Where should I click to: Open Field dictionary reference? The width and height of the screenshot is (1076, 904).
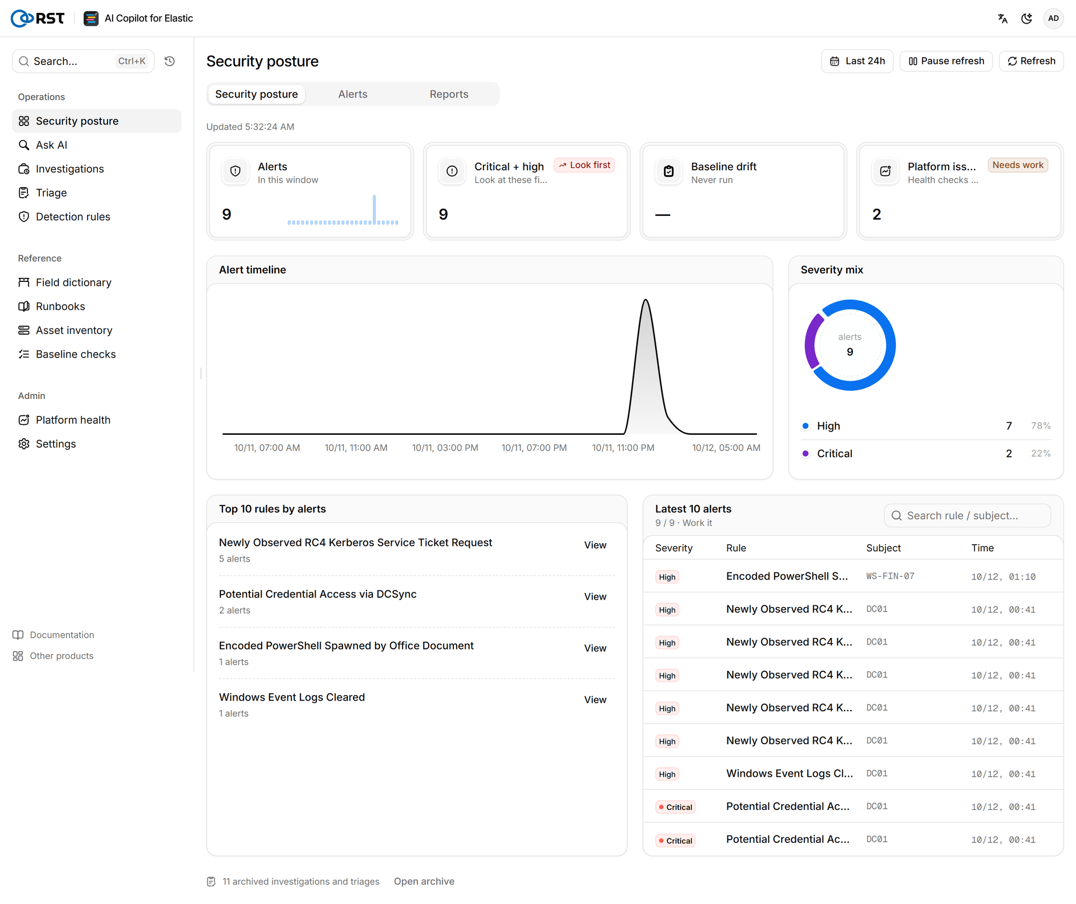96,282
